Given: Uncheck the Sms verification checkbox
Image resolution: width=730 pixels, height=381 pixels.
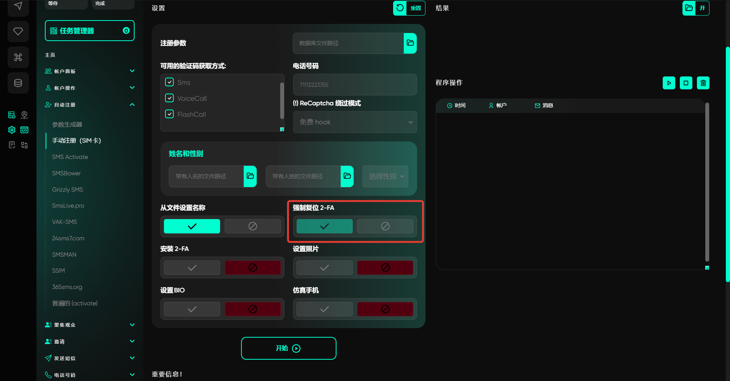Looking at the screenshot, I should click(170, 82).
